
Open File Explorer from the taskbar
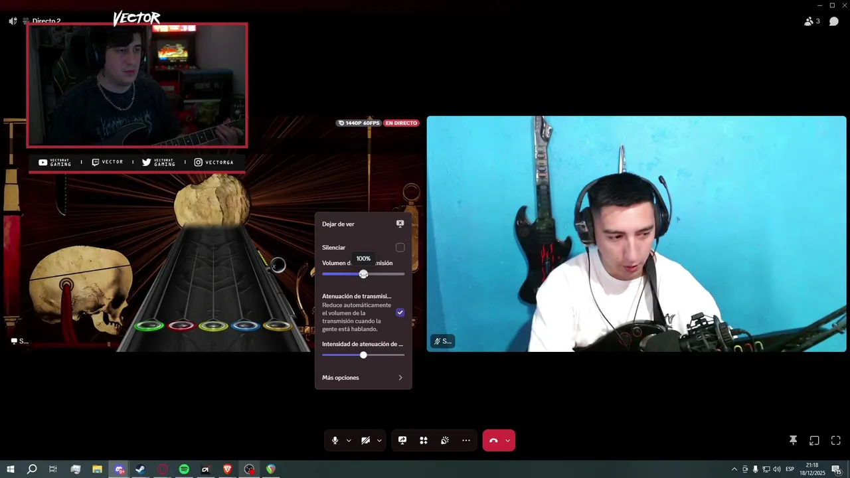pos(97,469)
